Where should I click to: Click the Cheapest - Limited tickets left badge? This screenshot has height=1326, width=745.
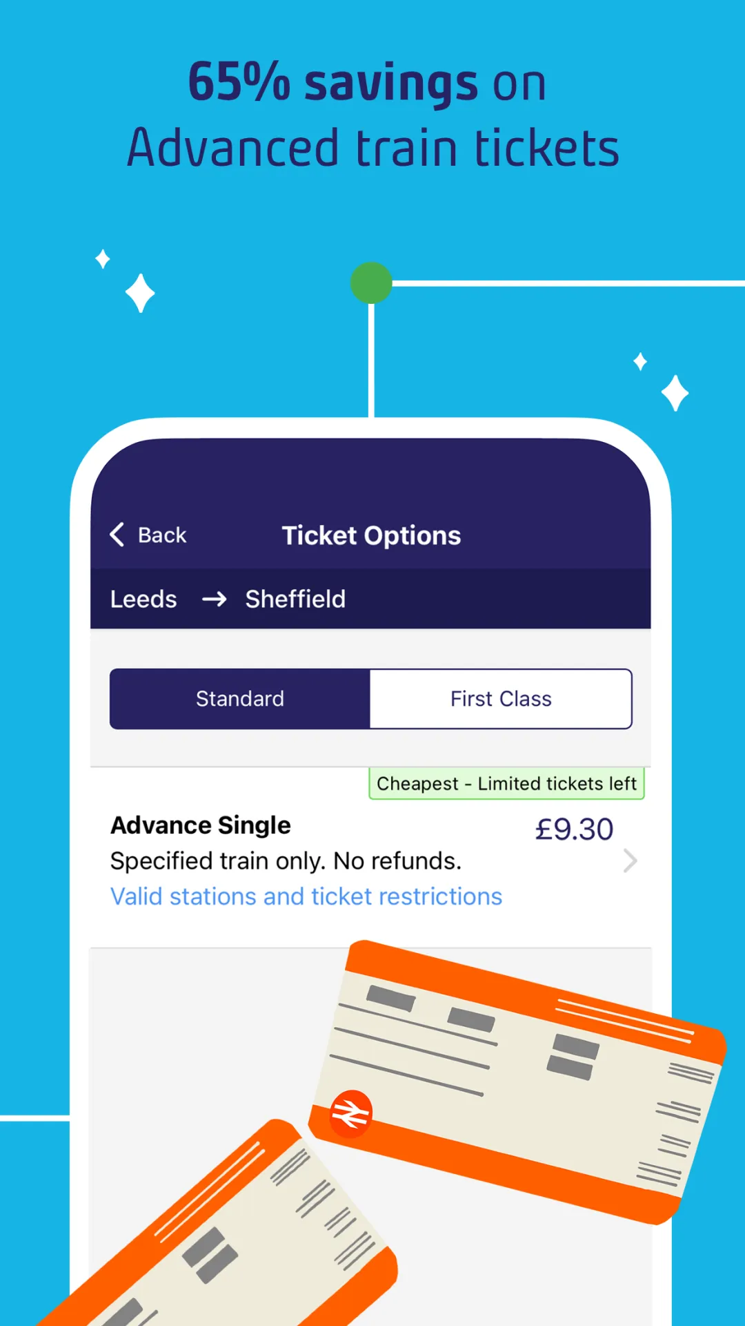point(506,783)
